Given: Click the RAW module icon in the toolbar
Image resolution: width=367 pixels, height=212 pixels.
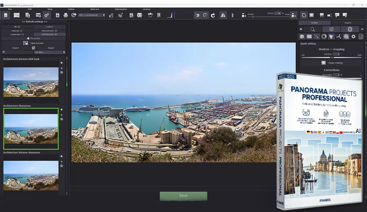Looking at the screenshot, I should [38, 15].
